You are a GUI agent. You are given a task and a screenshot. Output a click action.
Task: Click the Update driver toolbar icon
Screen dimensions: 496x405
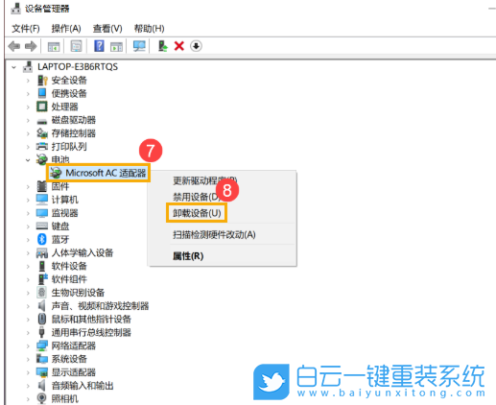click(163, 46)
